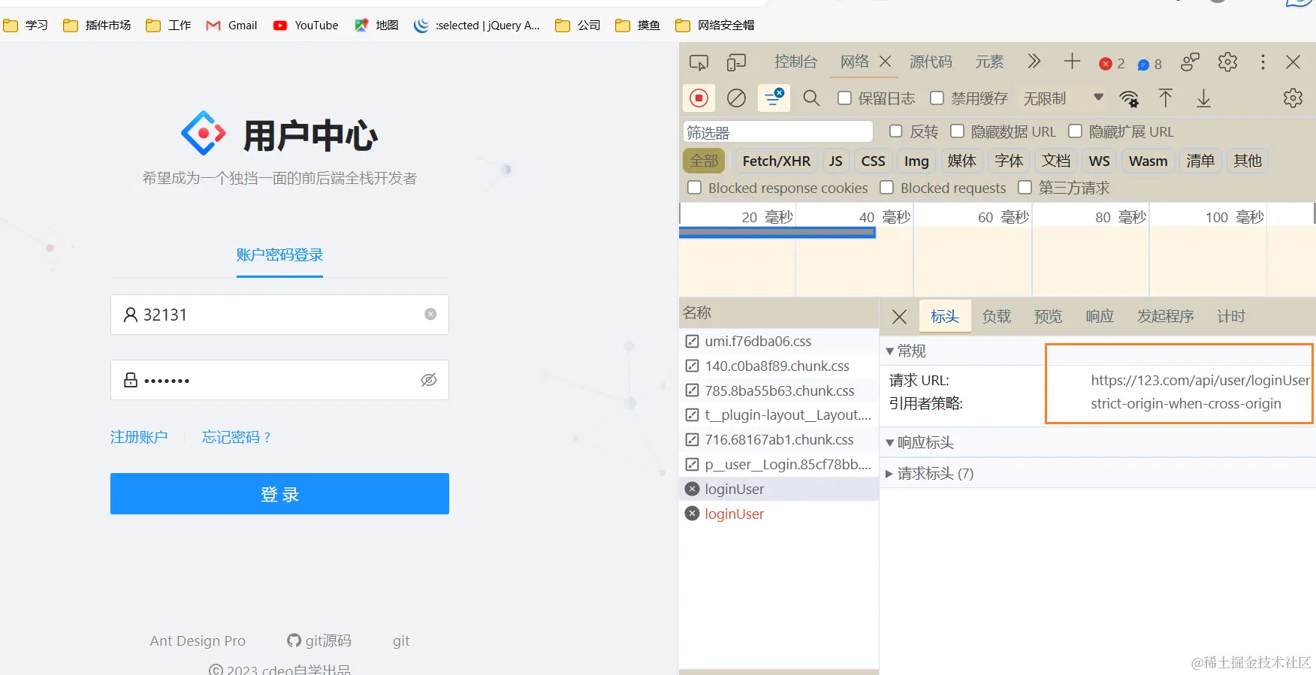Image resolution: width=1316 pixels, height=675 pixels.
Task: Click the blue issues count indicator
Action: pos(1150,64)
